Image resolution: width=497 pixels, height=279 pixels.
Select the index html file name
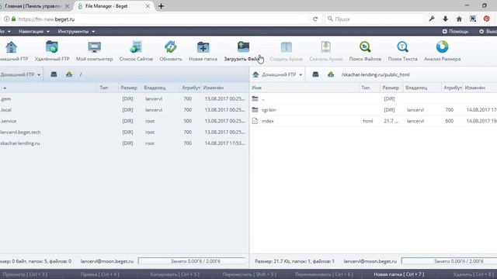267,121
